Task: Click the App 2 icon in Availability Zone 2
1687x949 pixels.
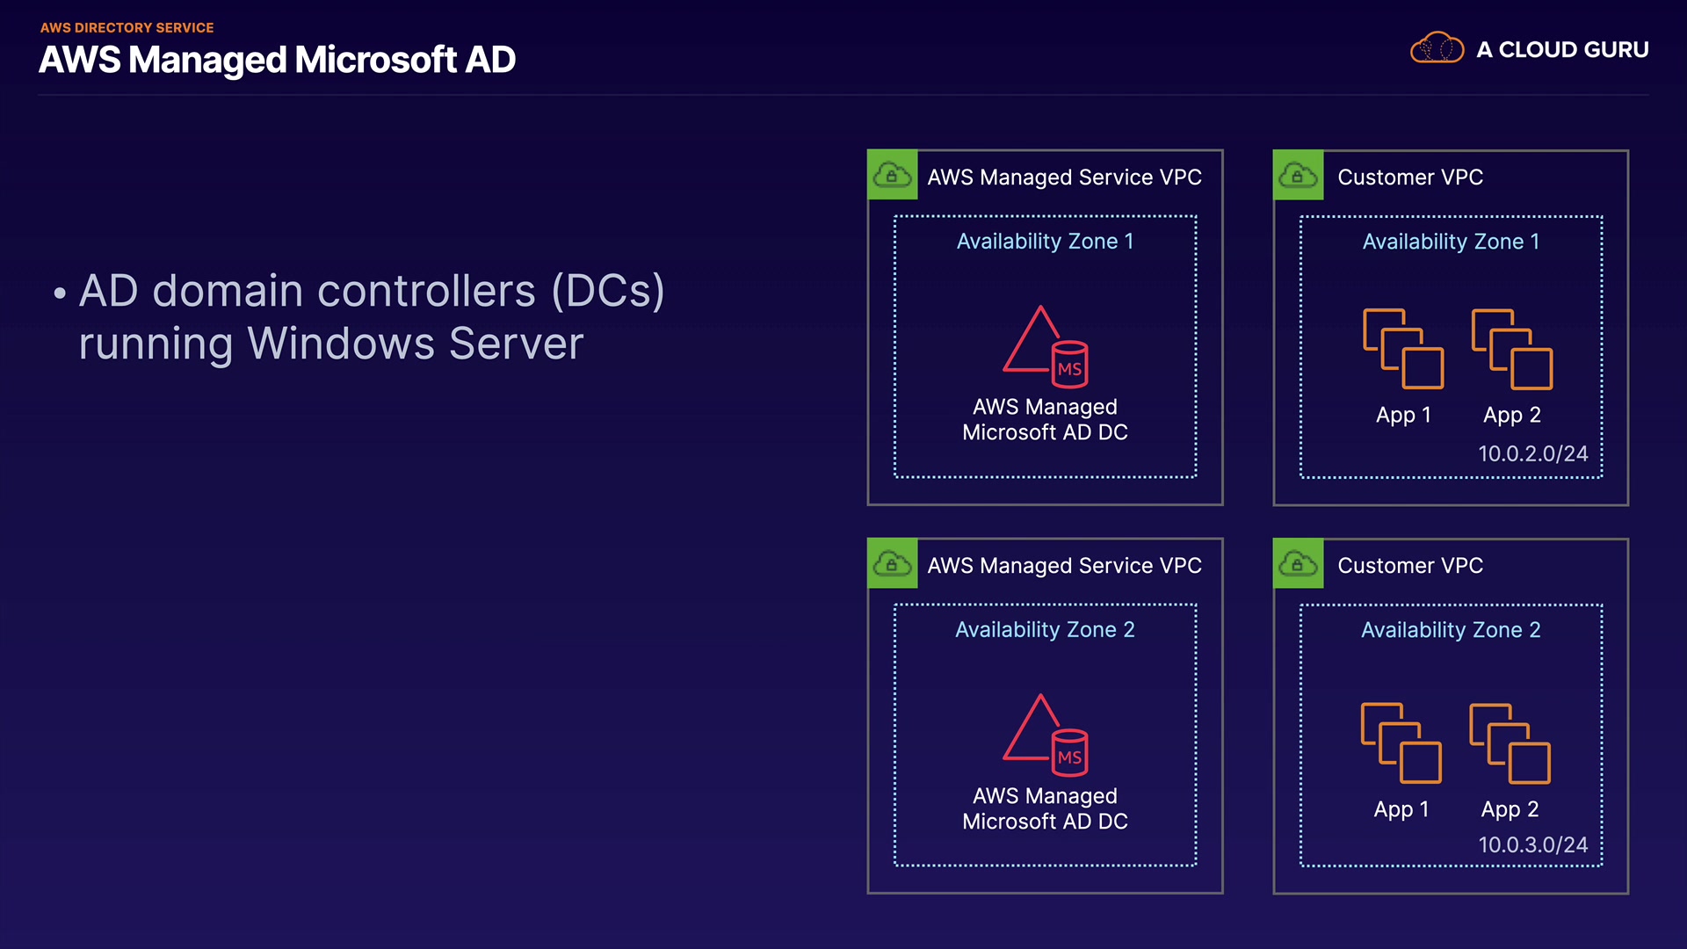Action: tap(1510, 743)
